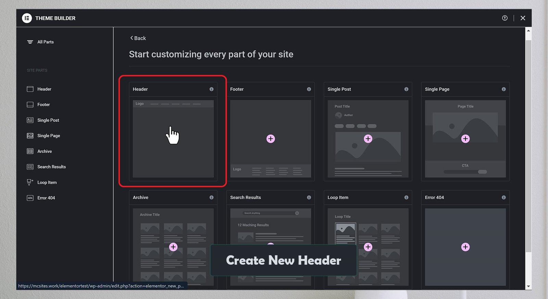
Task: Open Header in Site Parts menu
Action: 44,89
